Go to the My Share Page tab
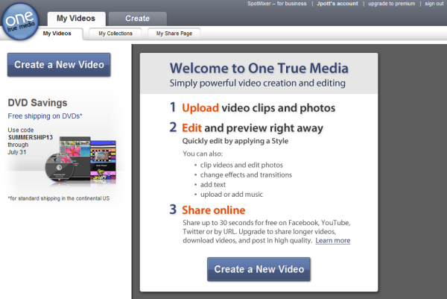 pos(174,34)
